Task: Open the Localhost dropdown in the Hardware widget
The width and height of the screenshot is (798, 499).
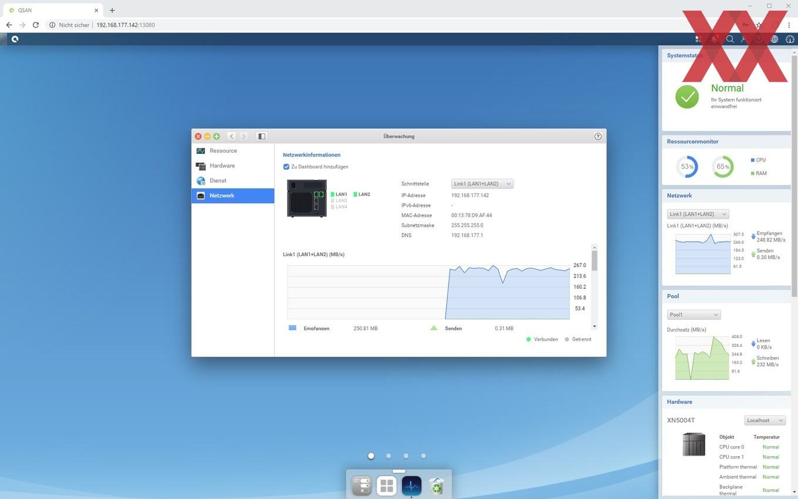Action: (765, 420)
